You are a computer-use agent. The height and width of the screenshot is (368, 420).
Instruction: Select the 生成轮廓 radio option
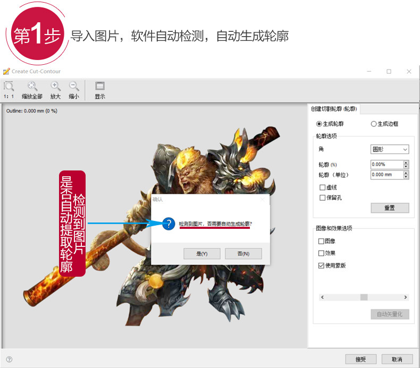(330, 124)
